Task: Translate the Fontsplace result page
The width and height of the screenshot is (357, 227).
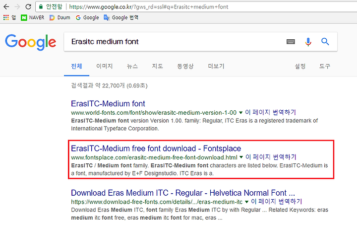Action: click(x=271, y=157)
